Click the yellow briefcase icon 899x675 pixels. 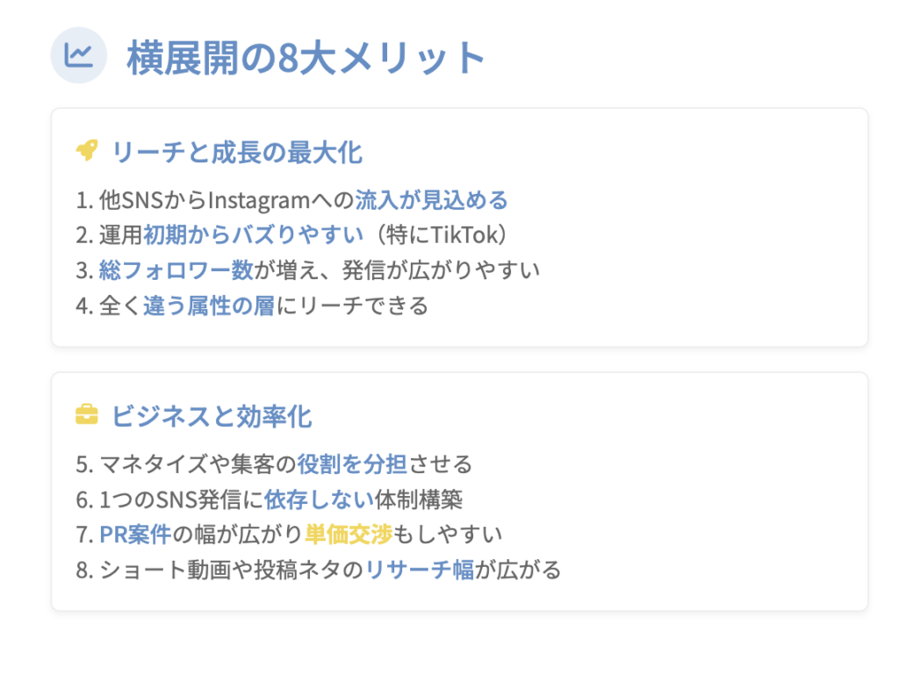[86, 414]
